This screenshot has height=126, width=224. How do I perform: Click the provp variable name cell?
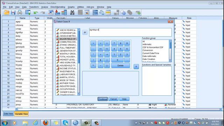22,105
